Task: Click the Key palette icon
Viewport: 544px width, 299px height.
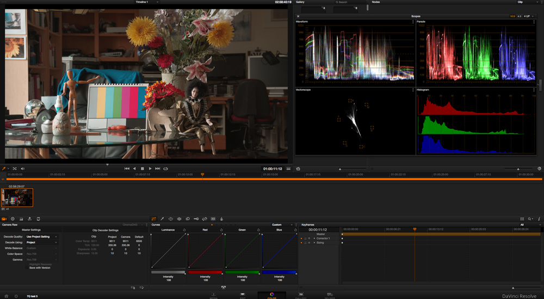Action: pyautogui.click(x=196, y=219)
